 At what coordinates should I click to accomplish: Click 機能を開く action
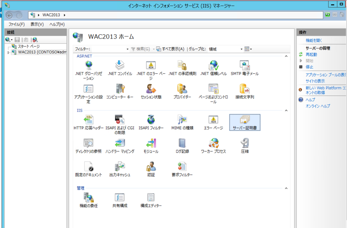tap(314, 40)
